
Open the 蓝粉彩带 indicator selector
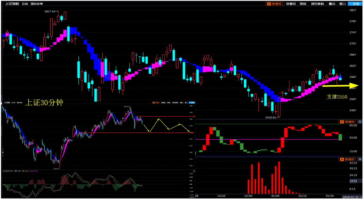37,4
